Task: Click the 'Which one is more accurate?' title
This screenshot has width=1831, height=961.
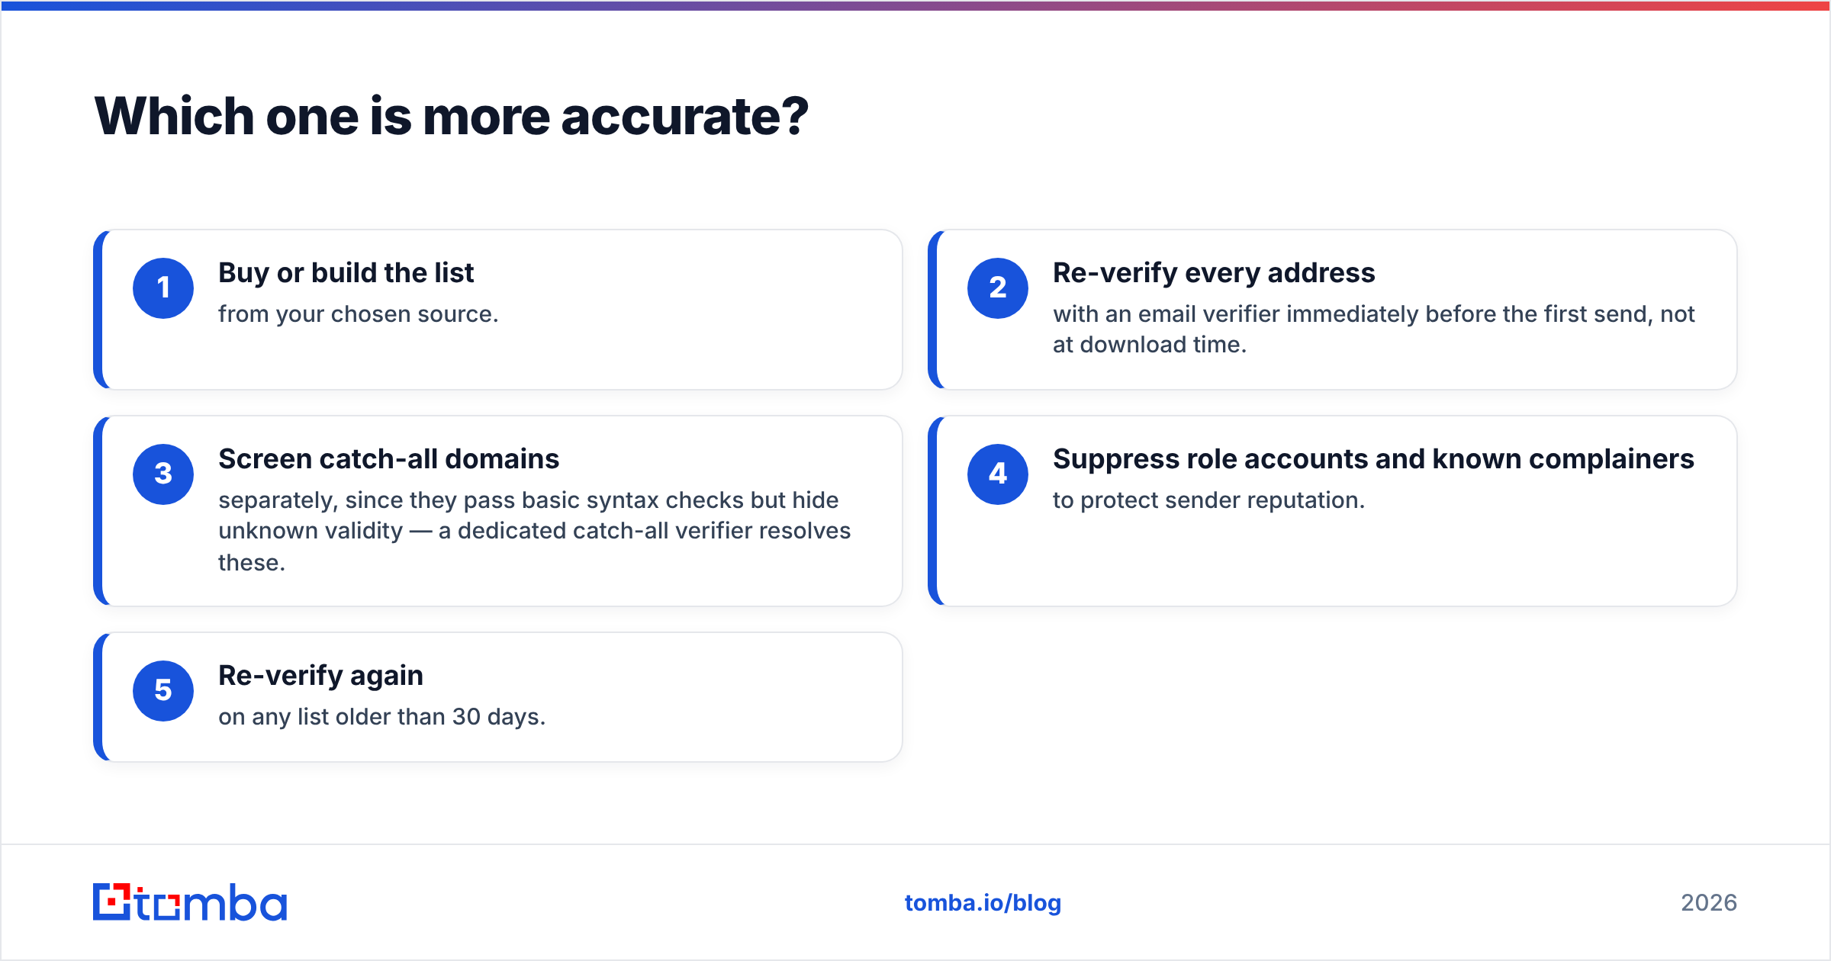Action: (452, 117)
